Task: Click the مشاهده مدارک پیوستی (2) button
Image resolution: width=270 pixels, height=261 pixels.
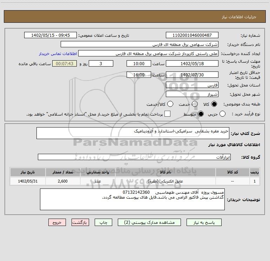Action: (x=149, y=222)
